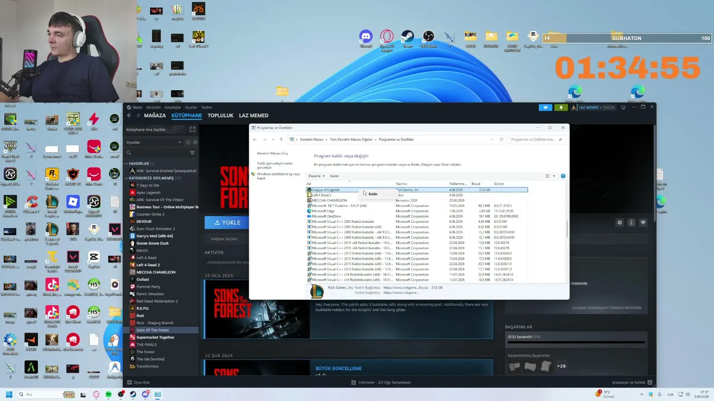Open recent locations dropdown in Programs window
Image resolution: width=714 pixels, height=401 pixels.
tap(273, 139)
